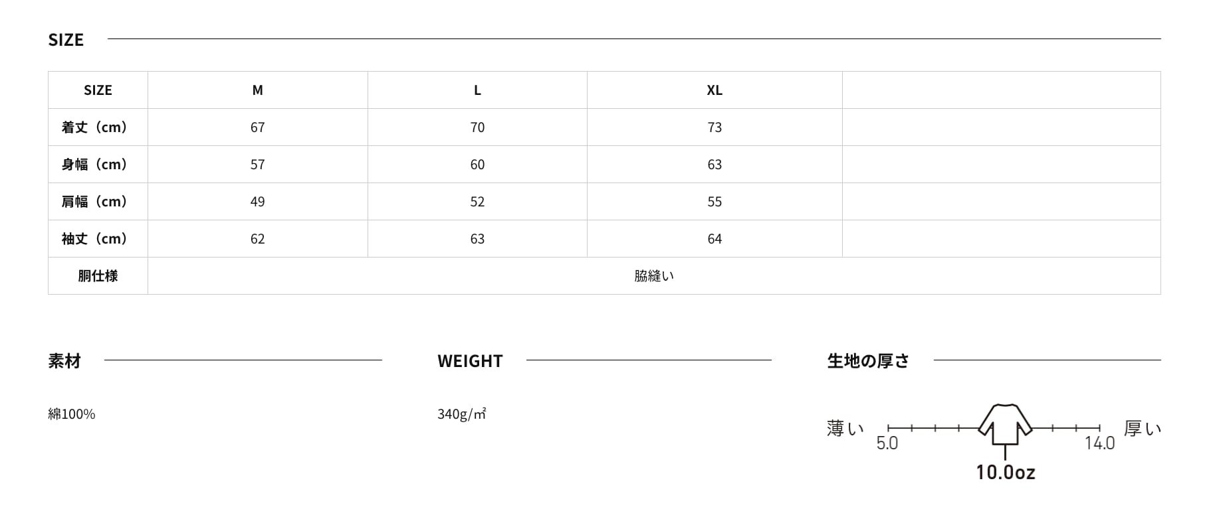Click the 5.0 minimum thickness scale label
1207x519 pixels.
pyautogui.click(x=887, y=443)
